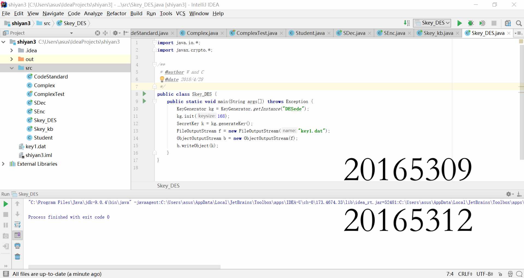Screen dimensions: 524x278
Task: Clear all console trash icon
Action: pyautogui.click(x=17, y=256)
